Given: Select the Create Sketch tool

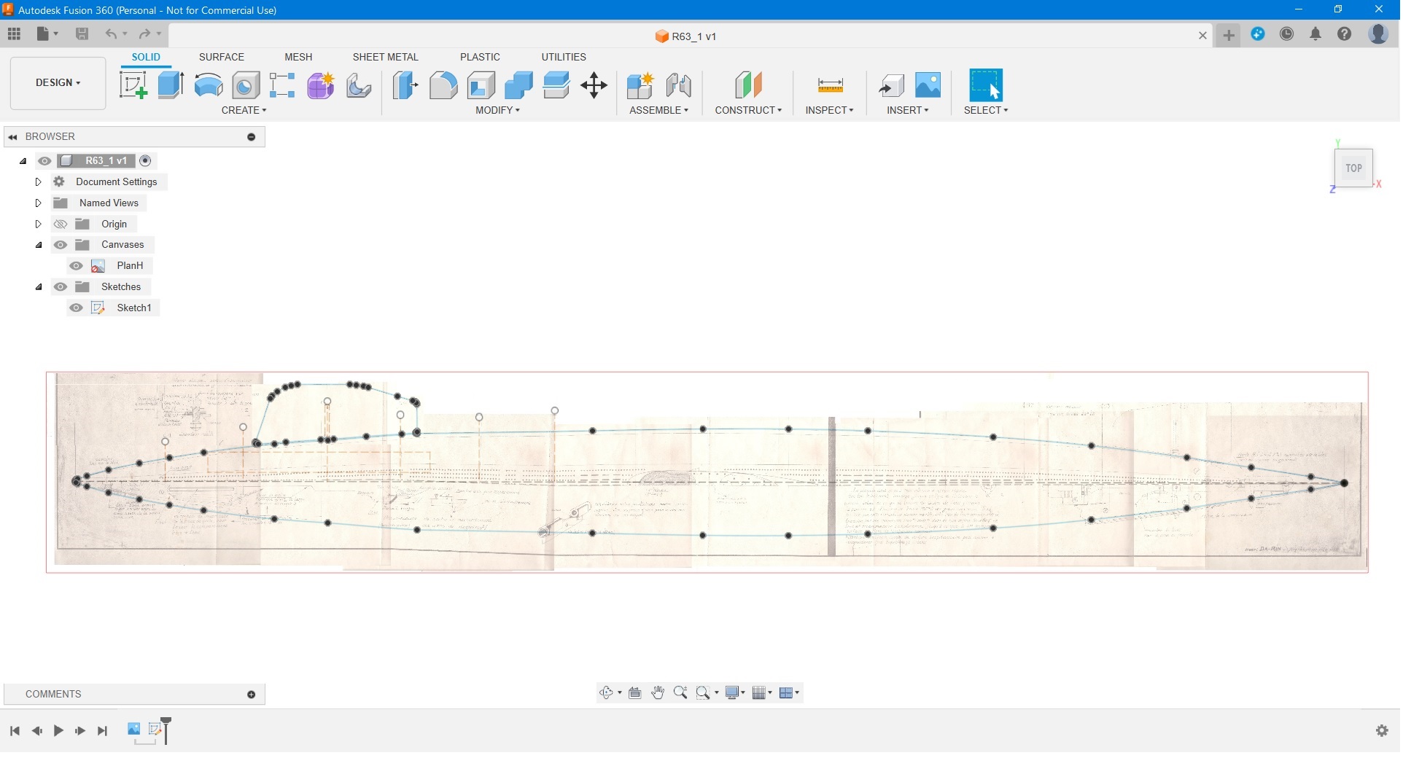Looking at the screenshot, I should (133, 85).
